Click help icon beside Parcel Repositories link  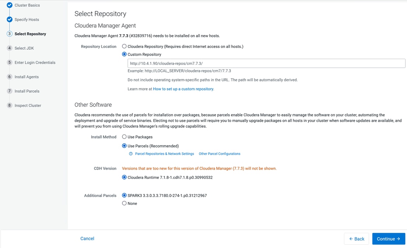pyautogui.click(x=131, y=154)
